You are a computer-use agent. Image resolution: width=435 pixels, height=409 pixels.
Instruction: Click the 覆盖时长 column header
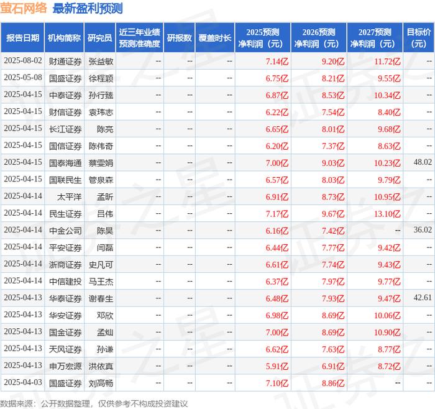pos(215,38)
